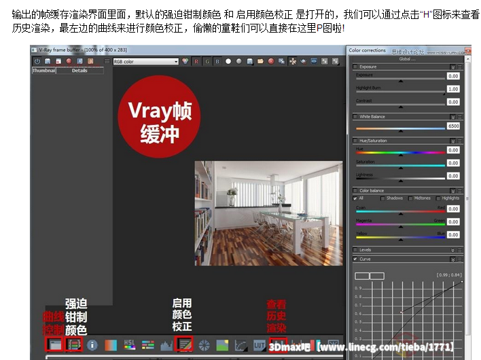Click the Contrast value field

click(453, 102)
